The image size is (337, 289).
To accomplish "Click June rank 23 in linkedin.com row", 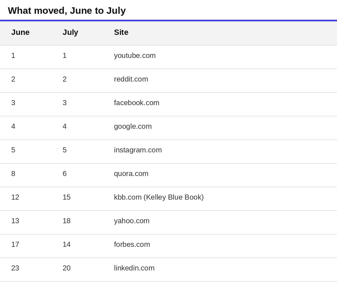I will point(15,268).
